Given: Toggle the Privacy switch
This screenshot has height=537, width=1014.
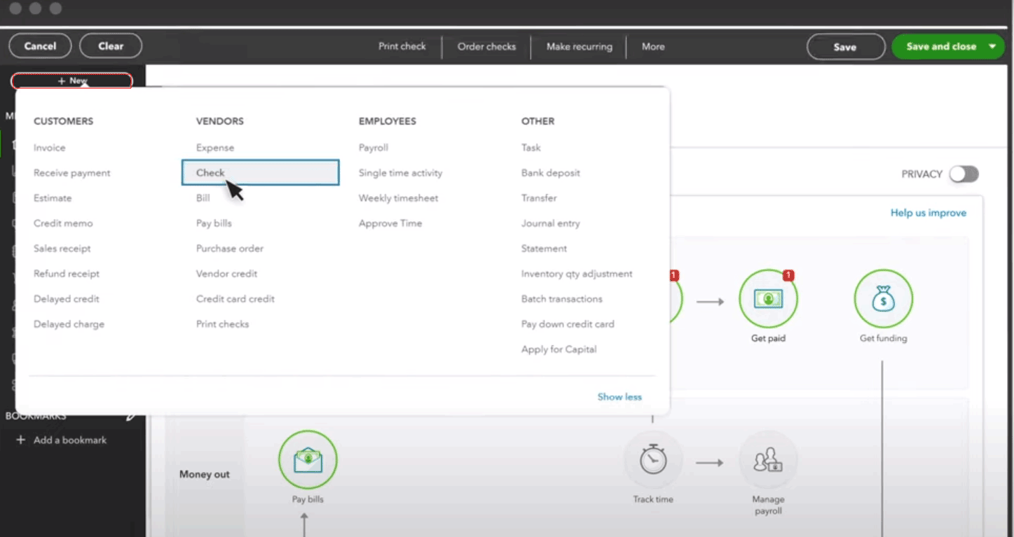Looking at the screenshot, I should [964, 174].
